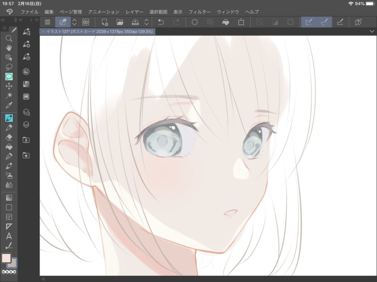377x282 pixels.
Task: Undo the last stroke
Action: tap(161, 22)
